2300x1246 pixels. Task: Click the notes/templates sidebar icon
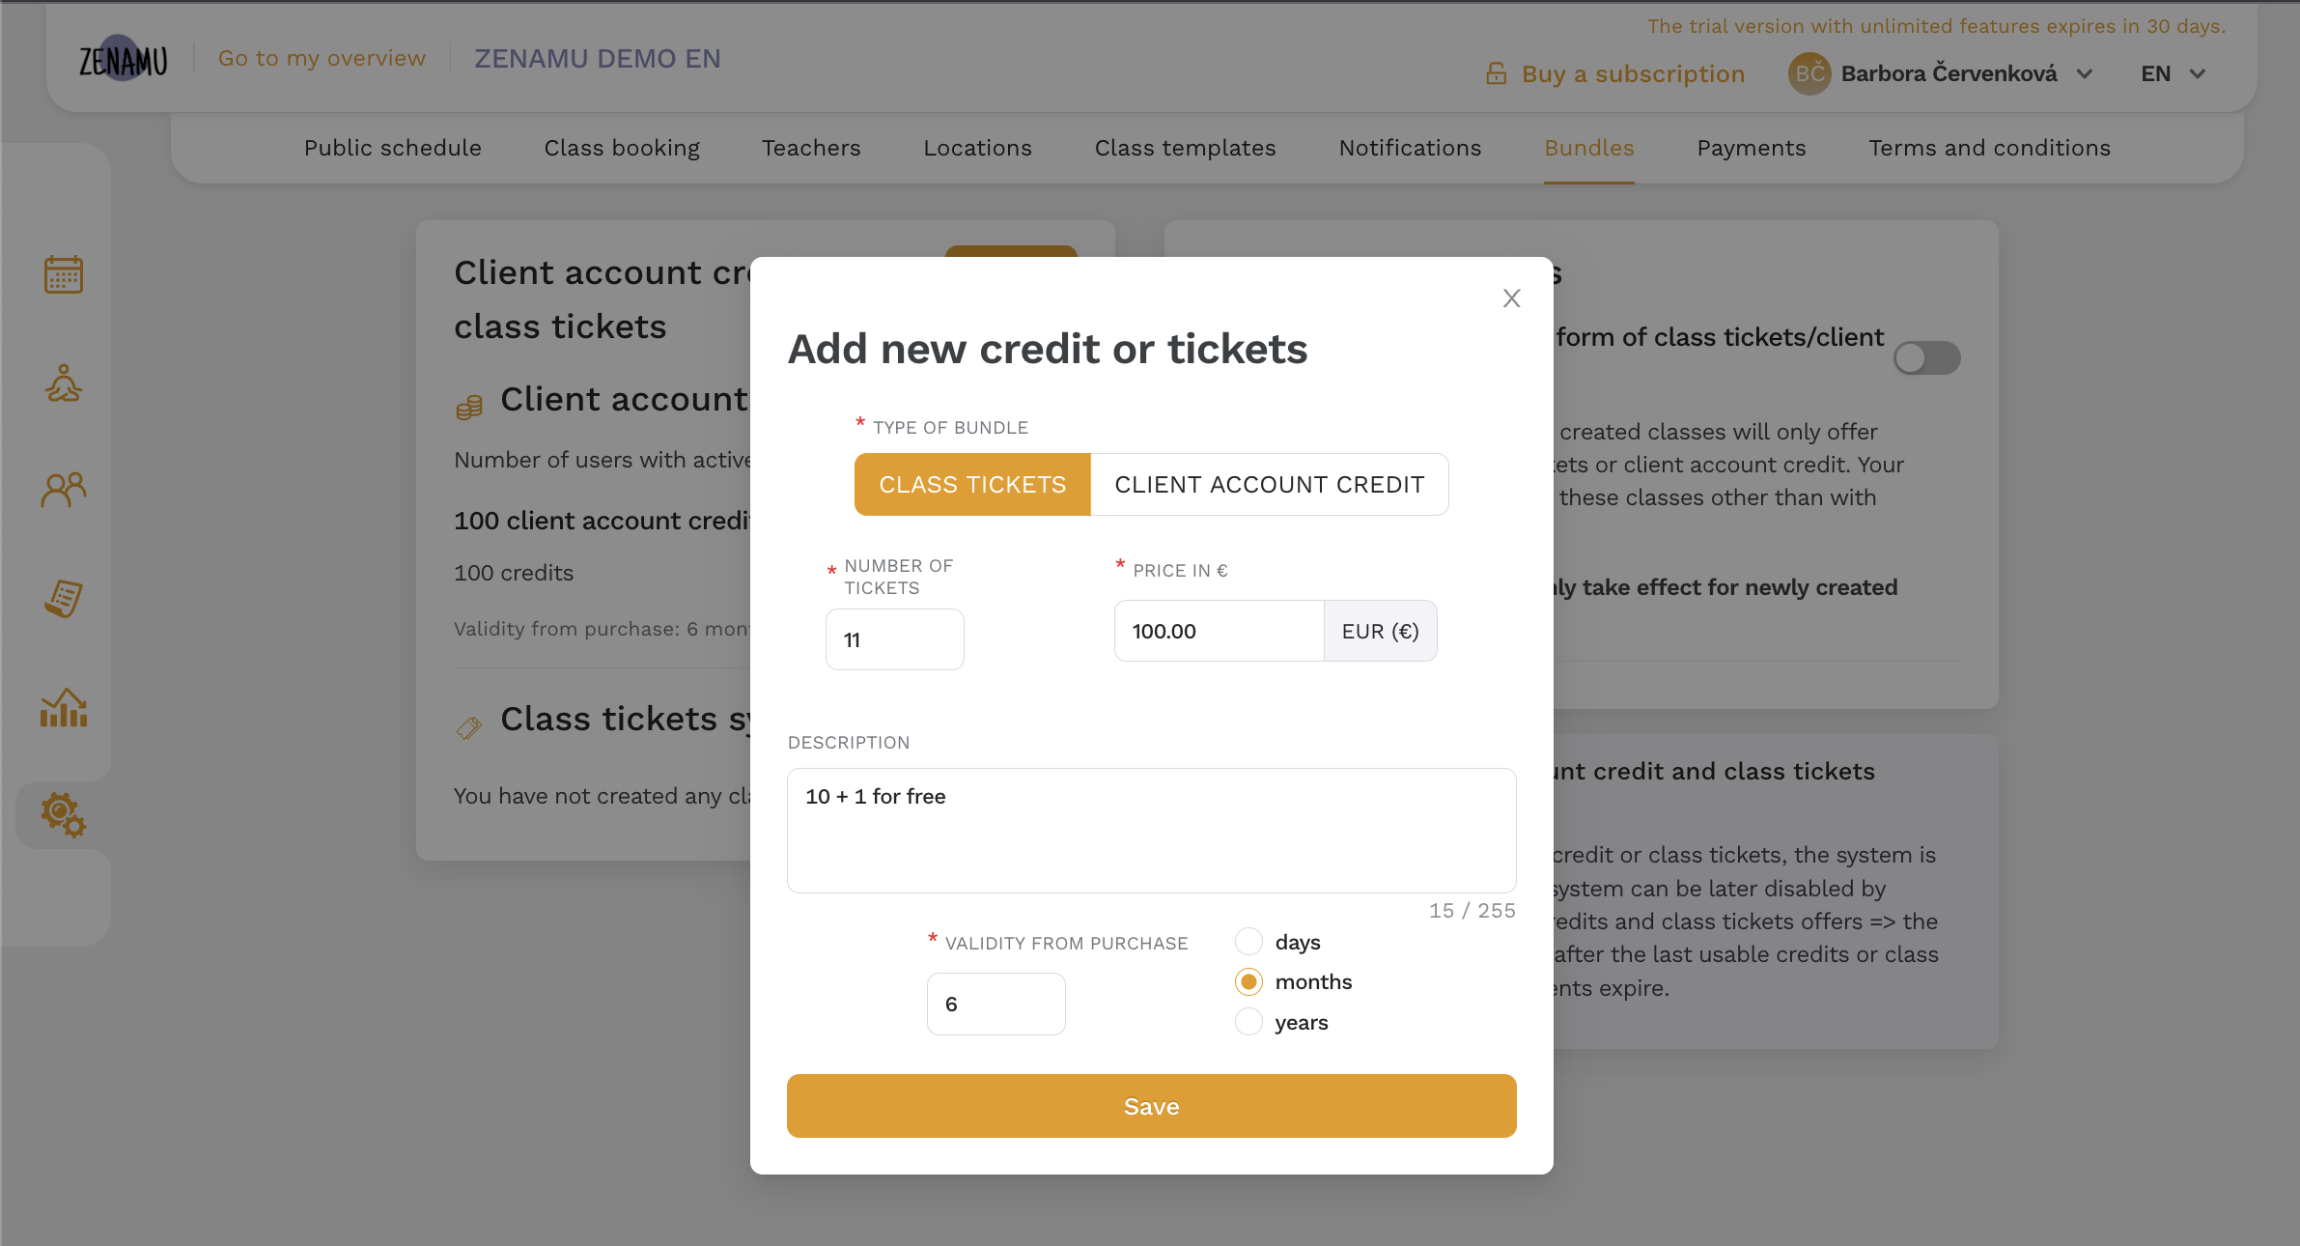[65, 599]
